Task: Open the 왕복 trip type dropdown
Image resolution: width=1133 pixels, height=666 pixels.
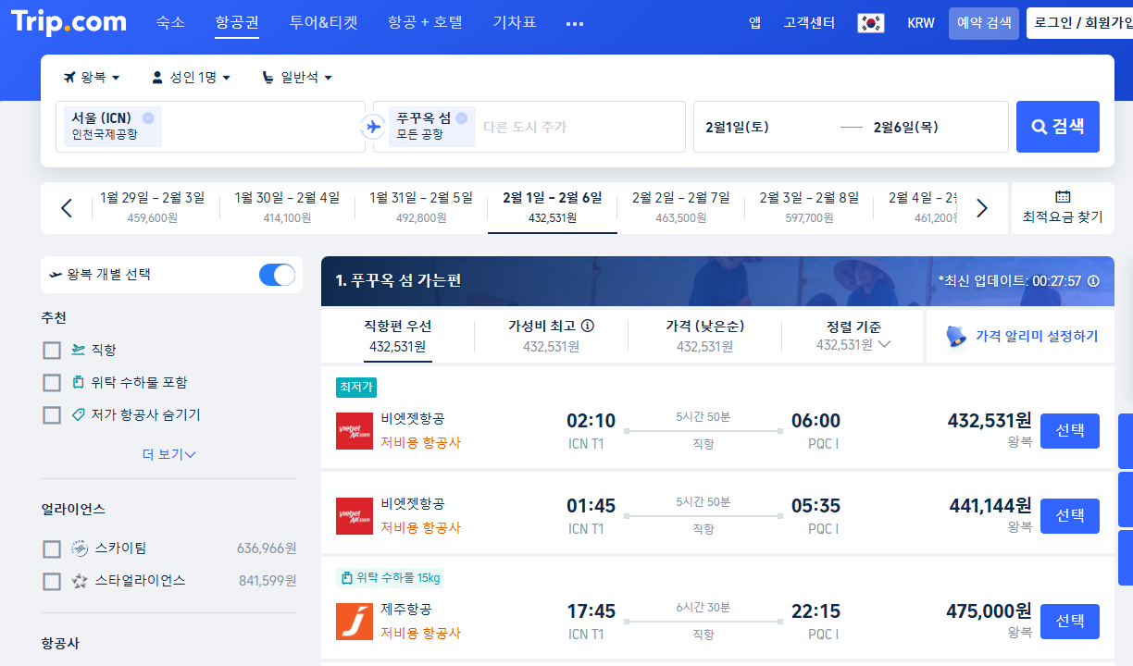Action: [x=92, y=78]
